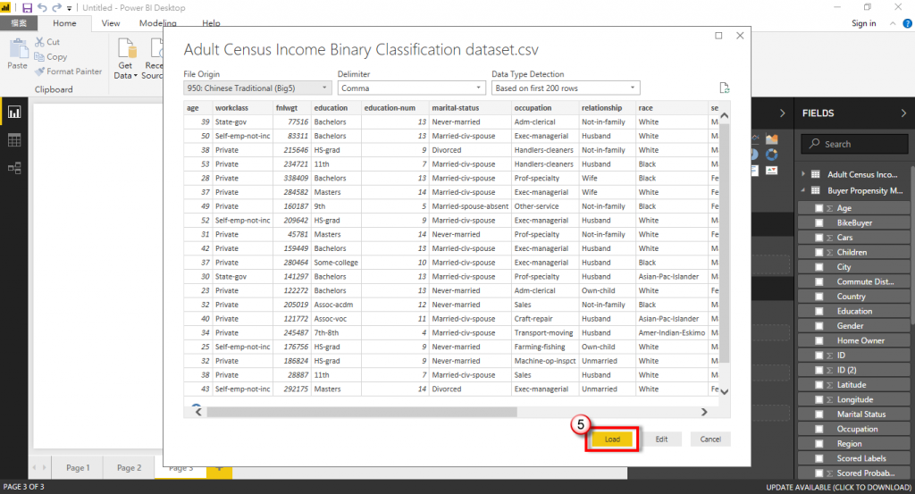This screenshot has width=915, height=494.
Task: Click the file settings icon in dialog
Action: click(724, 88)
